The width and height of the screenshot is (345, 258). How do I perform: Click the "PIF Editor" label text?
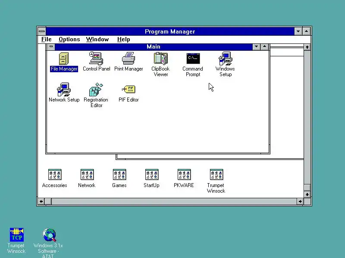click(129, 100)
